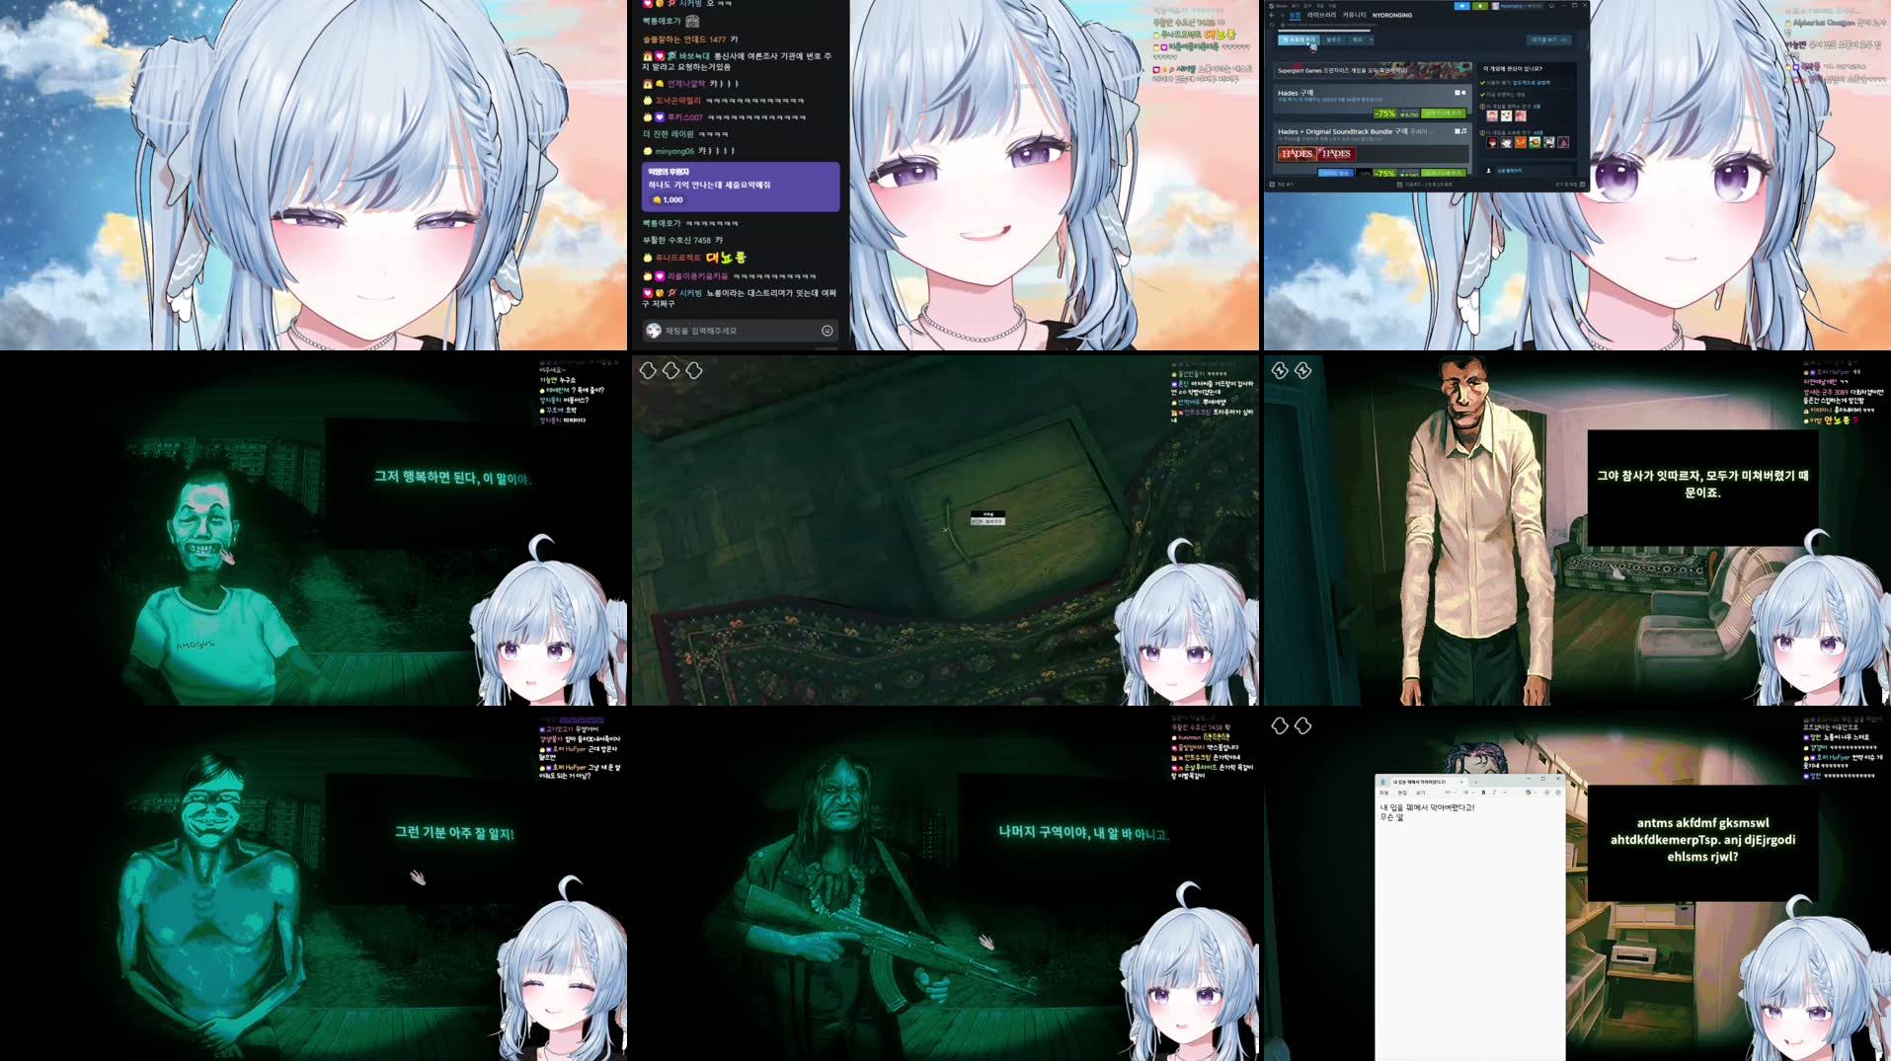The height and width of the screenshot is (1061, 1891).
Task: Open Notepad's settings gear
Action: [x=1558, y=793]
